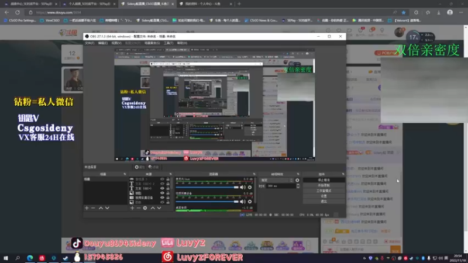Add a new scene in OBS Scenes dock
This screenshot has width=468, height=263.
coord(87,208)
